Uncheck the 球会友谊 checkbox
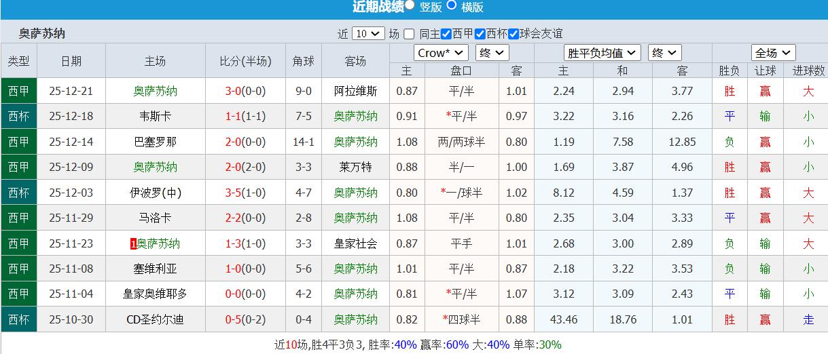 point(514,34)
